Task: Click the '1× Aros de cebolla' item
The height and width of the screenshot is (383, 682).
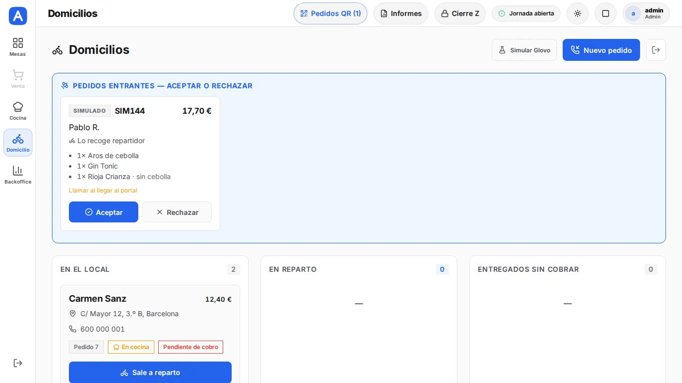Action: [x=108, y=156]
